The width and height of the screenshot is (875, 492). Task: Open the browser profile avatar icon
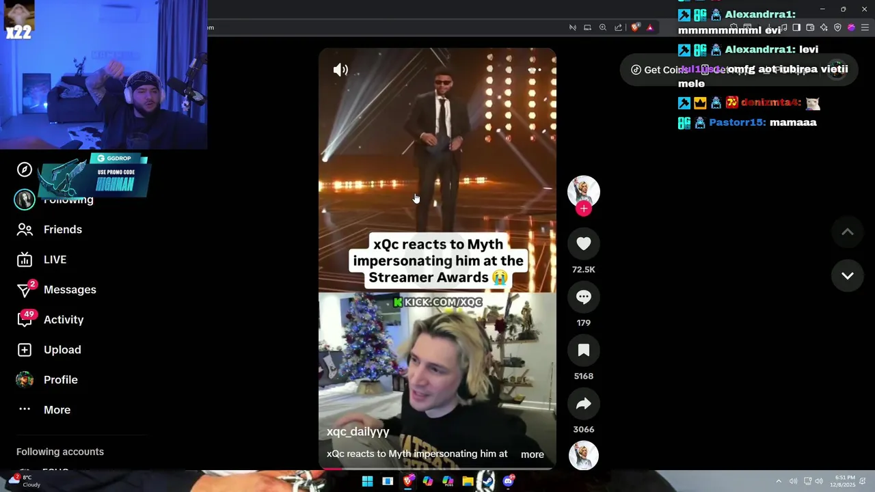pyautogui.click(x=851, y=27)
